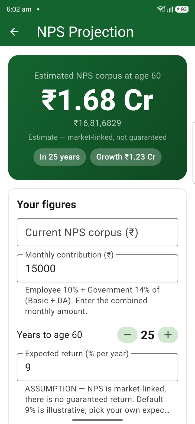Tap the Wi-Fi status icon
The image size is (195, 424).
pyautogui.click(x=161, y=9)
